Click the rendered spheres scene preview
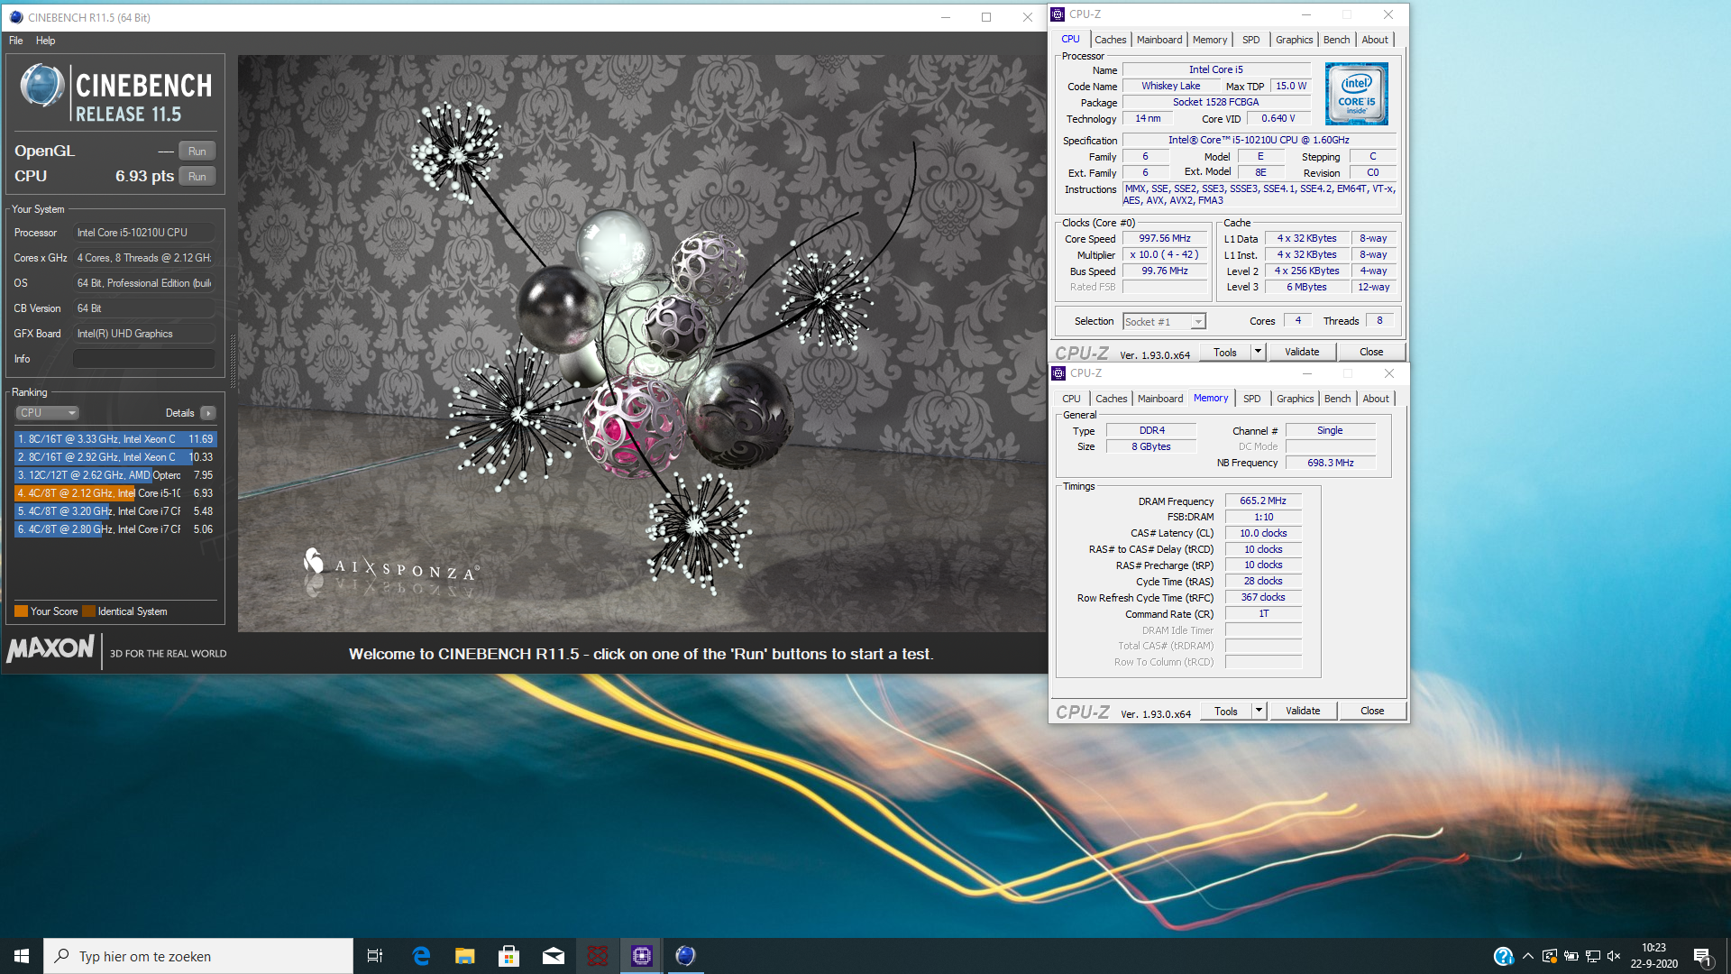1731x974 pixels. coord(642,343)
